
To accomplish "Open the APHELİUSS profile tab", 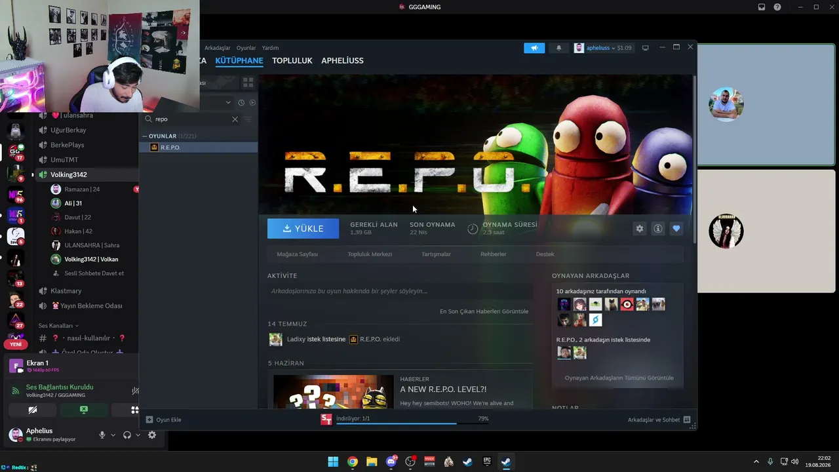I will pos(342,61).
